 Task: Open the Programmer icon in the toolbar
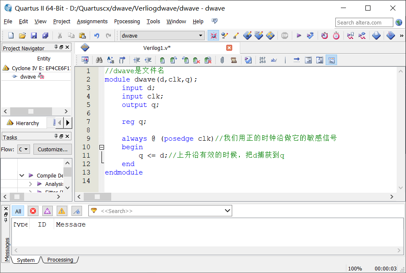coord(390,35)
